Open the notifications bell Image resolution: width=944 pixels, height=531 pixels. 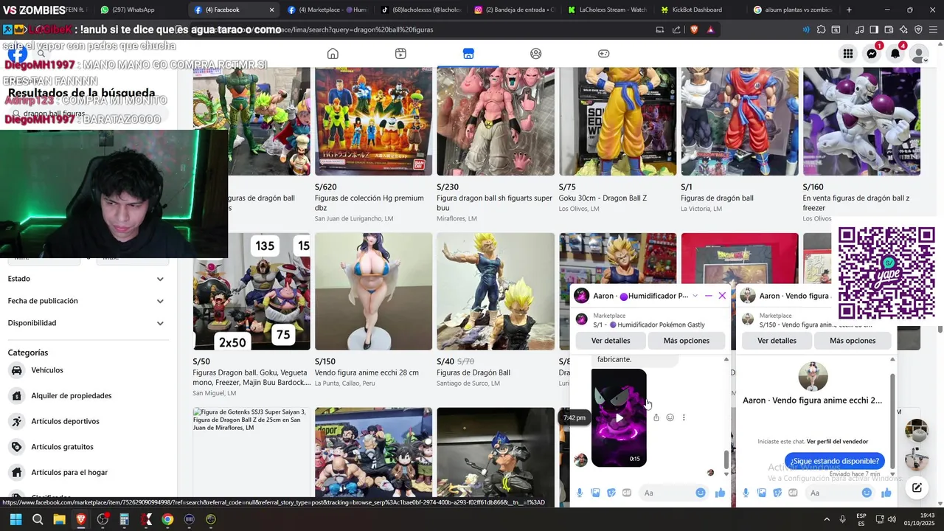click(895, 54)
